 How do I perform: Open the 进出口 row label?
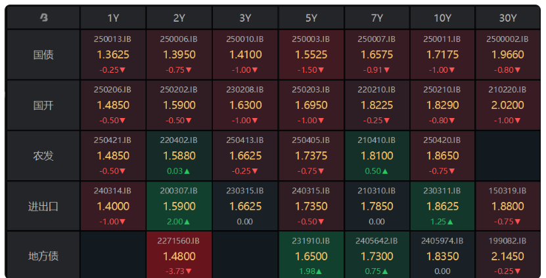coord(44,206)
